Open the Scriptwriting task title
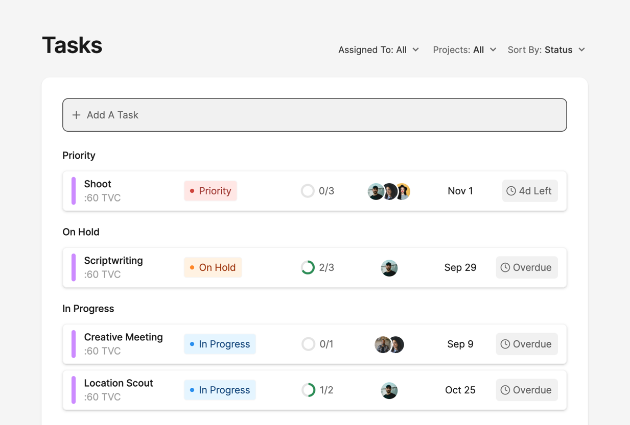The image size is (630, 425). [113, 261]
